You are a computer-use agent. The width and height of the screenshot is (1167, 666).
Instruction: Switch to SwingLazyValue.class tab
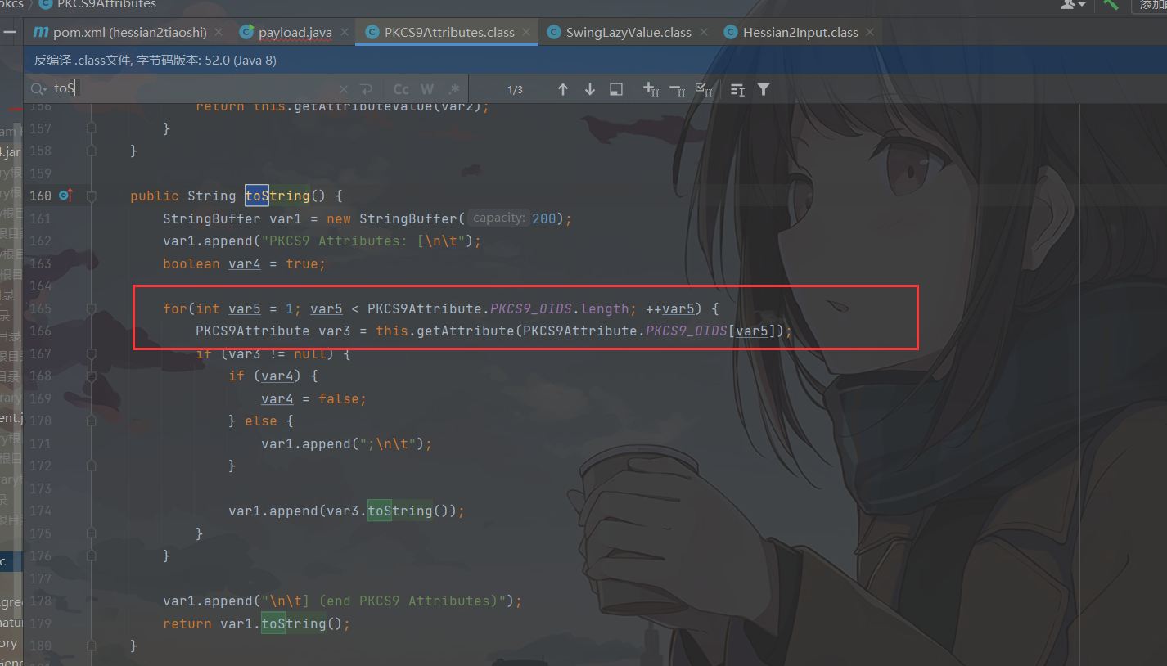pos(629,33)
